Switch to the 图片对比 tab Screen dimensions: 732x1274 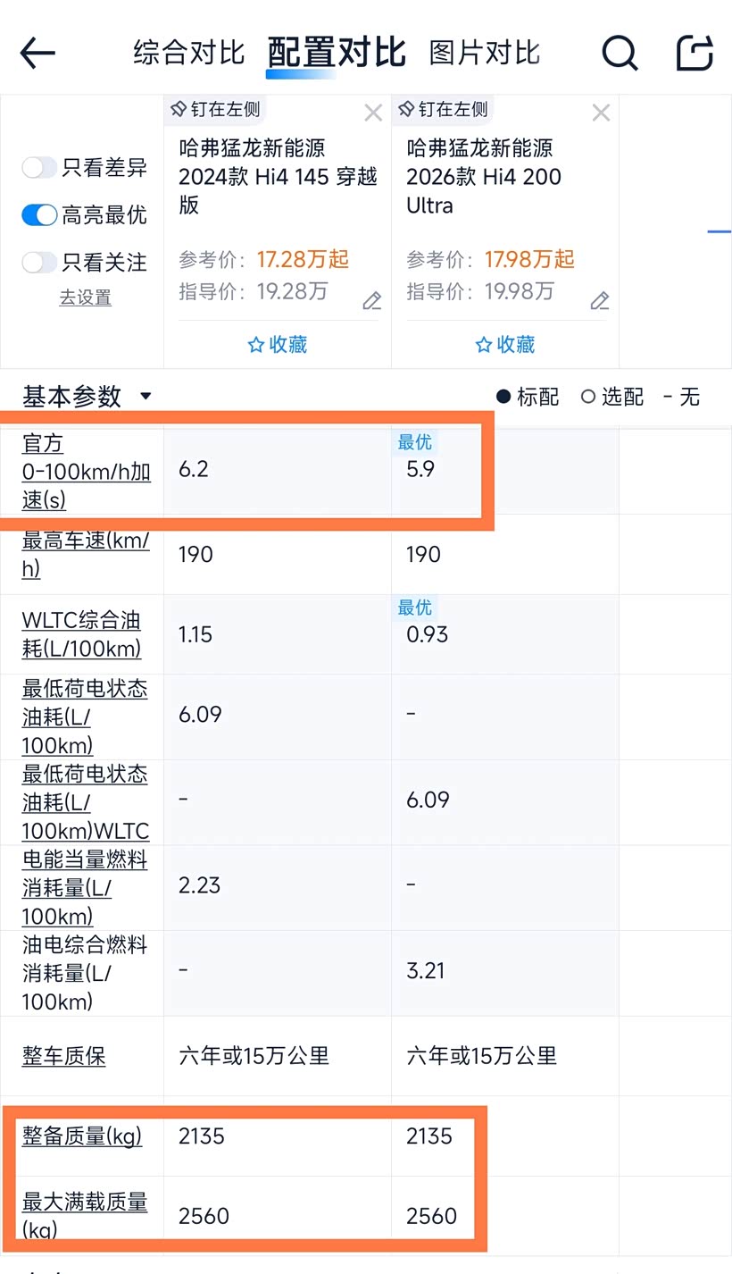point(485,53)
